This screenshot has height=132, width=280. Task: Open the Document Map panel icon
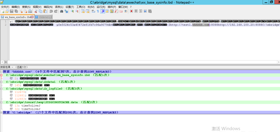click(x=112, y=11)
